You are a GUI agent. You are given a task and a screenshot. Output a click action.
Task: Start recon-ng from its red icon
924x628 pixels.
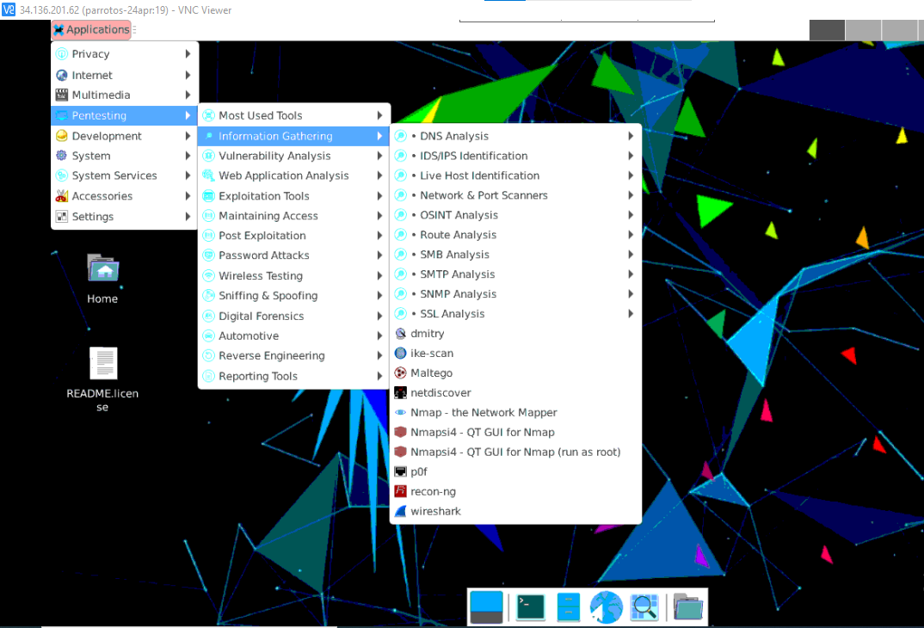(401, 491)
